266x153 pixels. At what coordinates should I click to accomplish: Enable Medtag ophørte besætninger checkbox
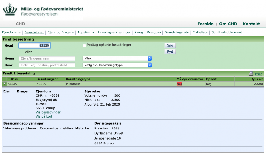(x=84, y=45)
